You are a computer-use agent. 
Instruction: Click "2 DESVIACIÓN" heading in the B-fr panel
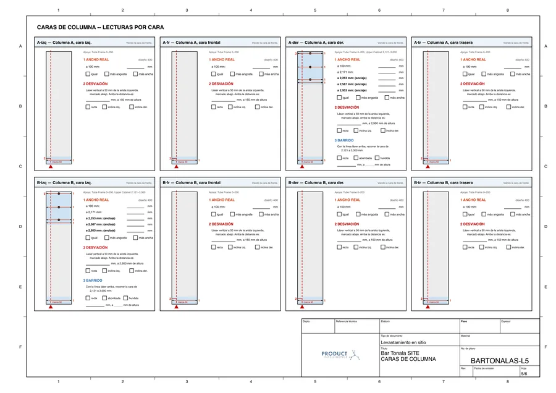[221, 224]
